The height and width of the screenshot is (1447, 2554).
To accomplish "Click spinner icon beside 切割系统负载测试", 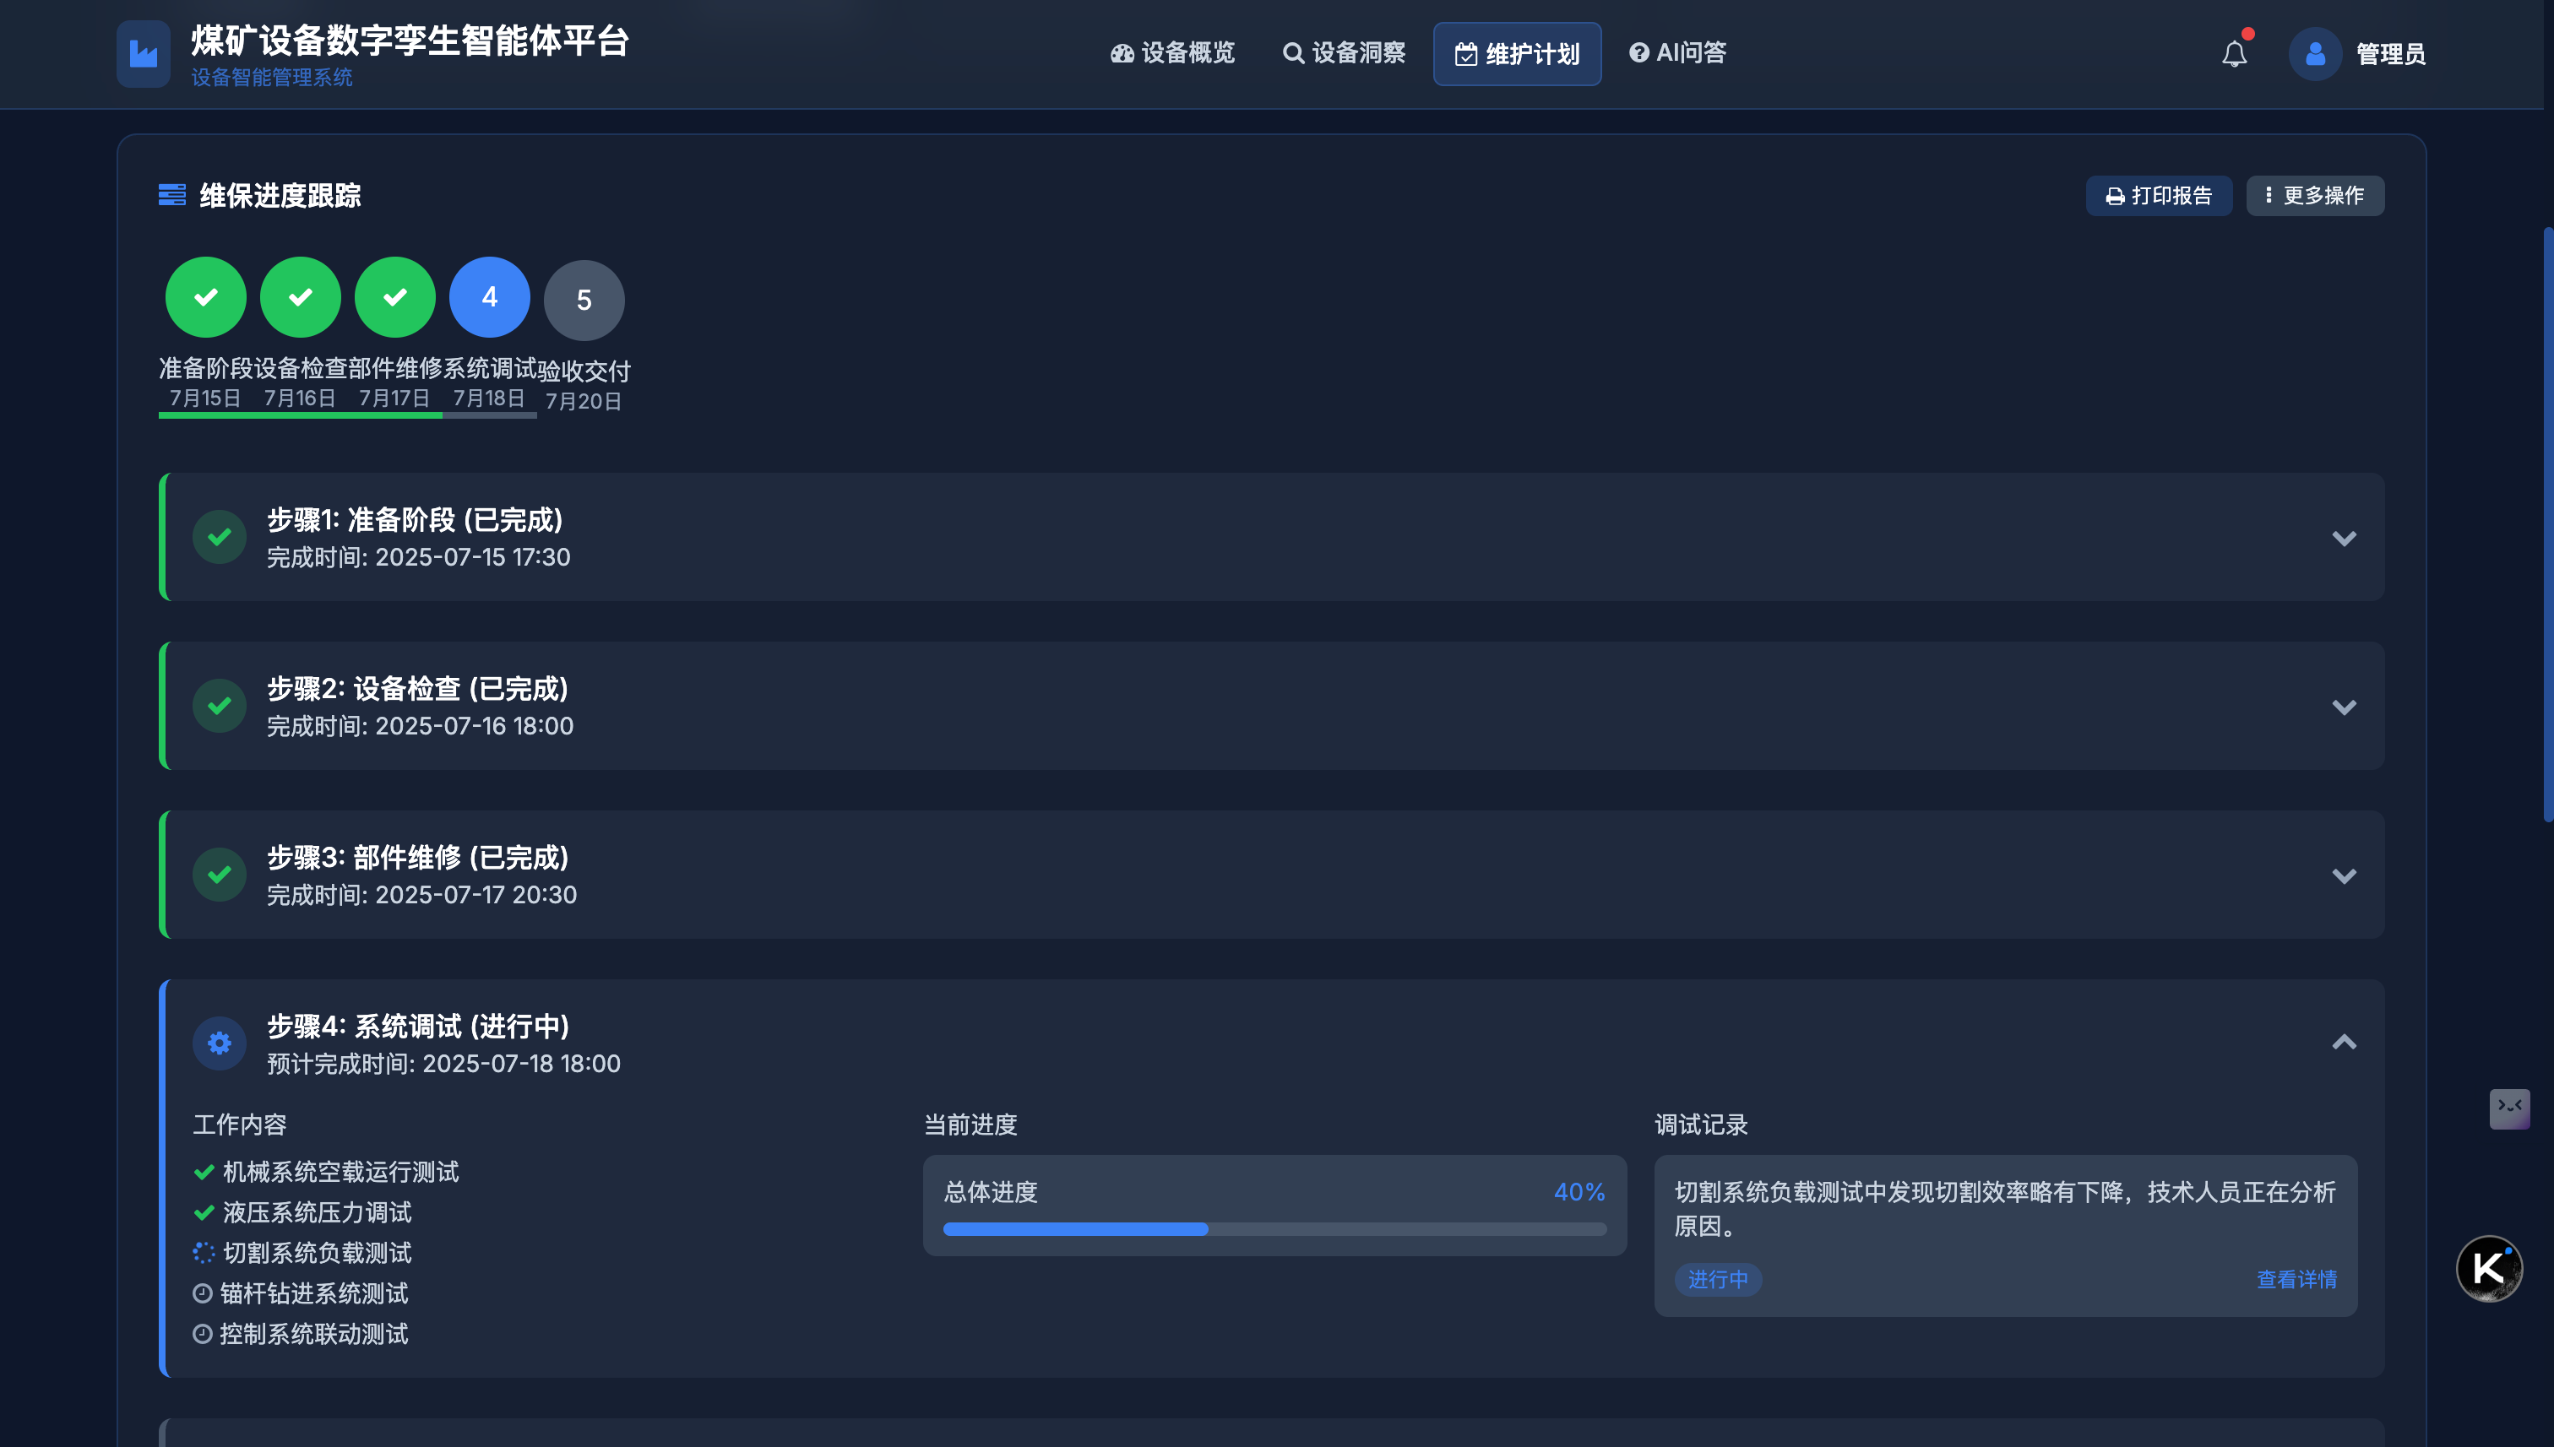I will point(204,1253).
